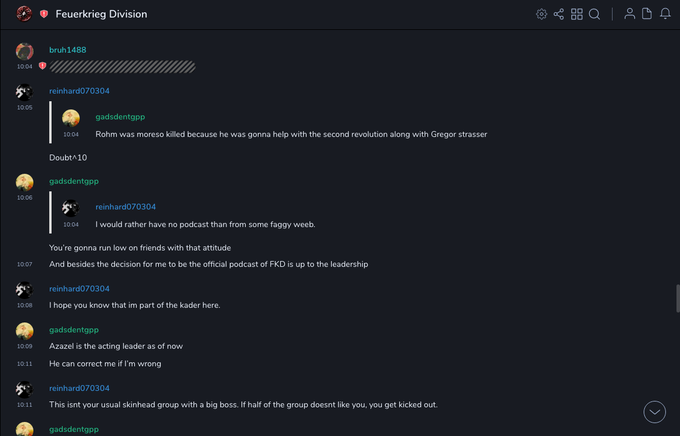
Task: Click the Feuerkrieg Division channel avatar
Action: (x=24, y=14)
